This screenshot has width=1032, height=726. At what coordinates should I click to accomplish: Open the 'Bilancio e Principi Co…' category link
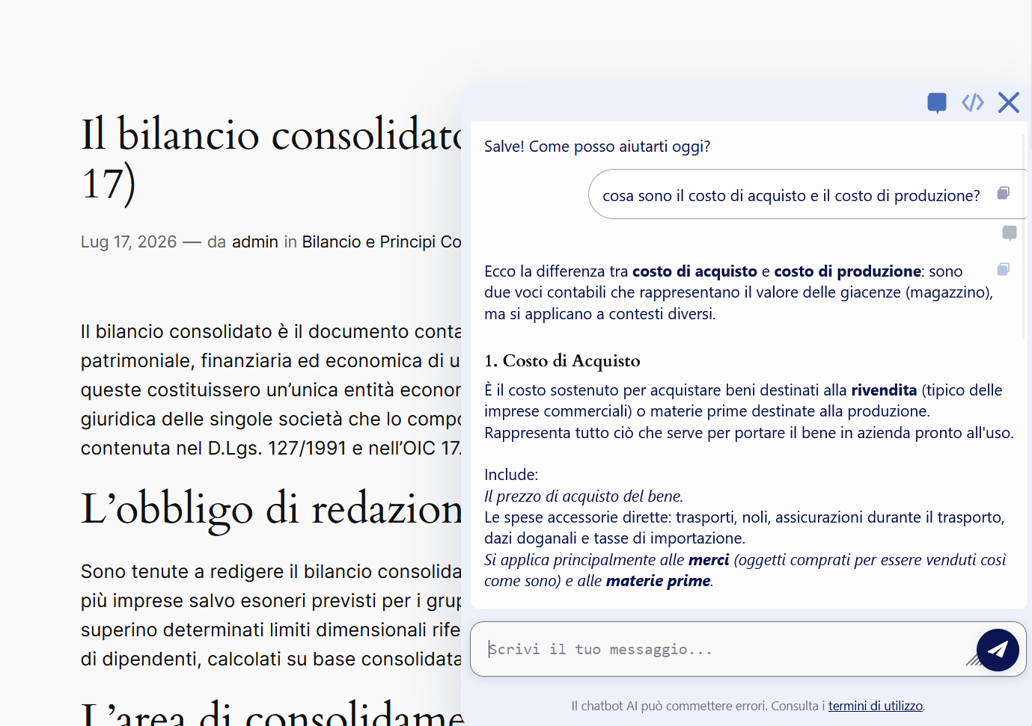pyautogui.click(x=382, y=242)
